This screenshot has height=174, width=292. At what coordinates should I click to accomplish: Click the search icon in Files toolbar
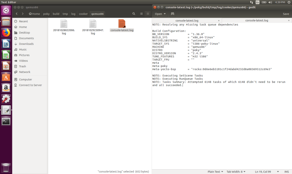pyautogui.click(x=134, y=14)
